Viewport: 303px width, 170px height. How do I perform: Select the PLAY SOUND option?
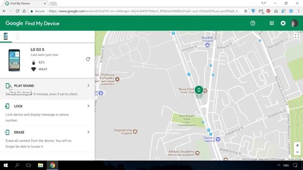point(24,86)
